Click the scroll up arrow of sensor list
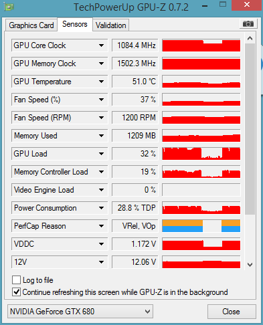Image resolution: width=263 pixels, height=325 pixels. pyautogui.click(x=250, y=38)
